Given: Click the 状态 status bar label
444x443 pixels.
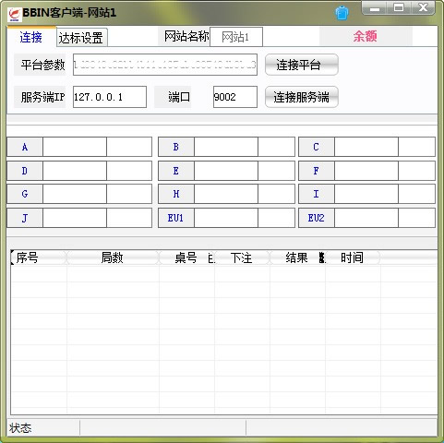Looking at the screenshot, I should 20,428.
